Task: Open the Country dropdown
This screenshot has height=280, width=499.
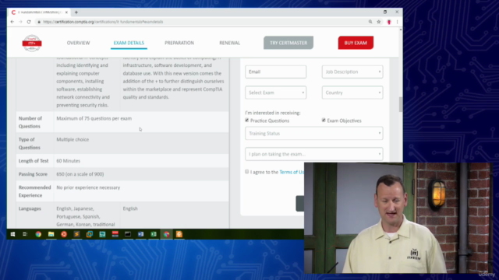Action: pos(352,93)
